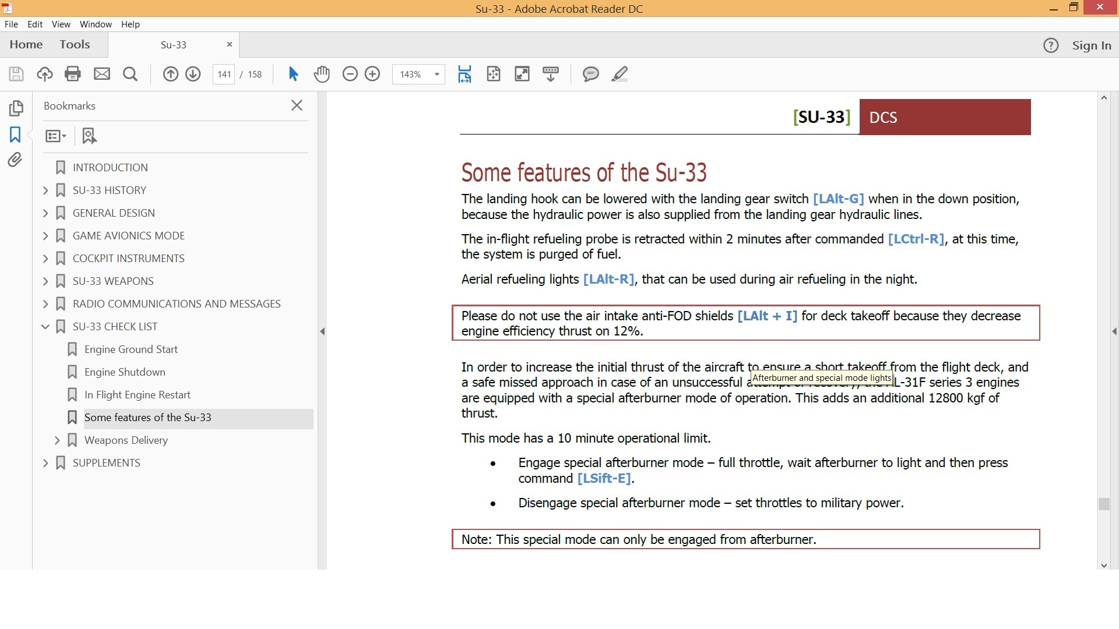This screenshot has width=1119, height=629.
Task: Click the vertical scrollbar thumb
Action: click(1104, 504)
